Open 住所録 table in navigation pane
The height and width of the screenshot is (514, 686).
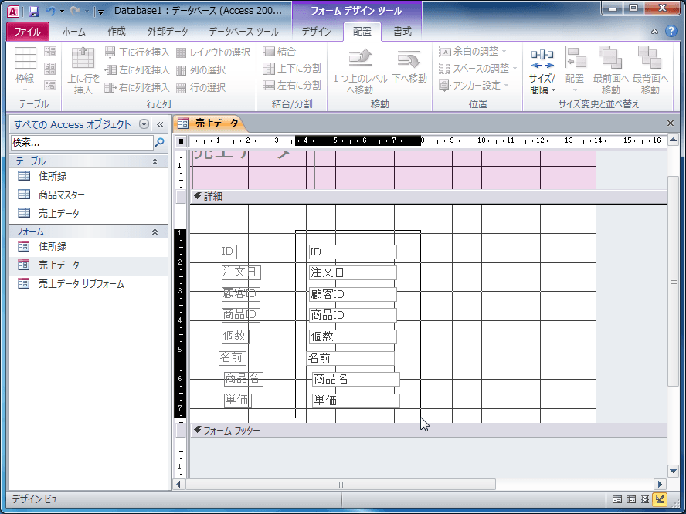[88, 176]
